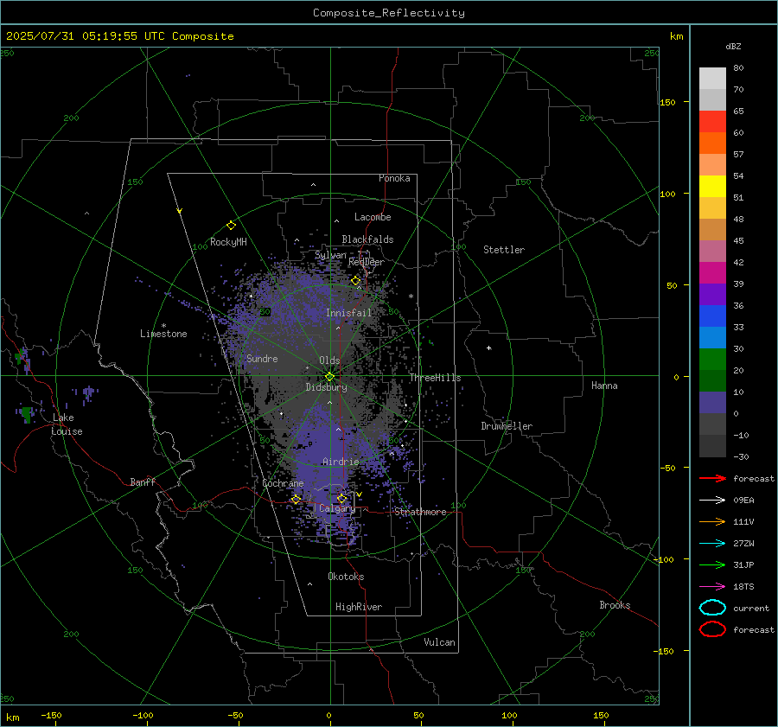Image resolution: width=778 pixels, height=727 pixels.
Task: Select the RockyMH label
Action: coord(228,242)
